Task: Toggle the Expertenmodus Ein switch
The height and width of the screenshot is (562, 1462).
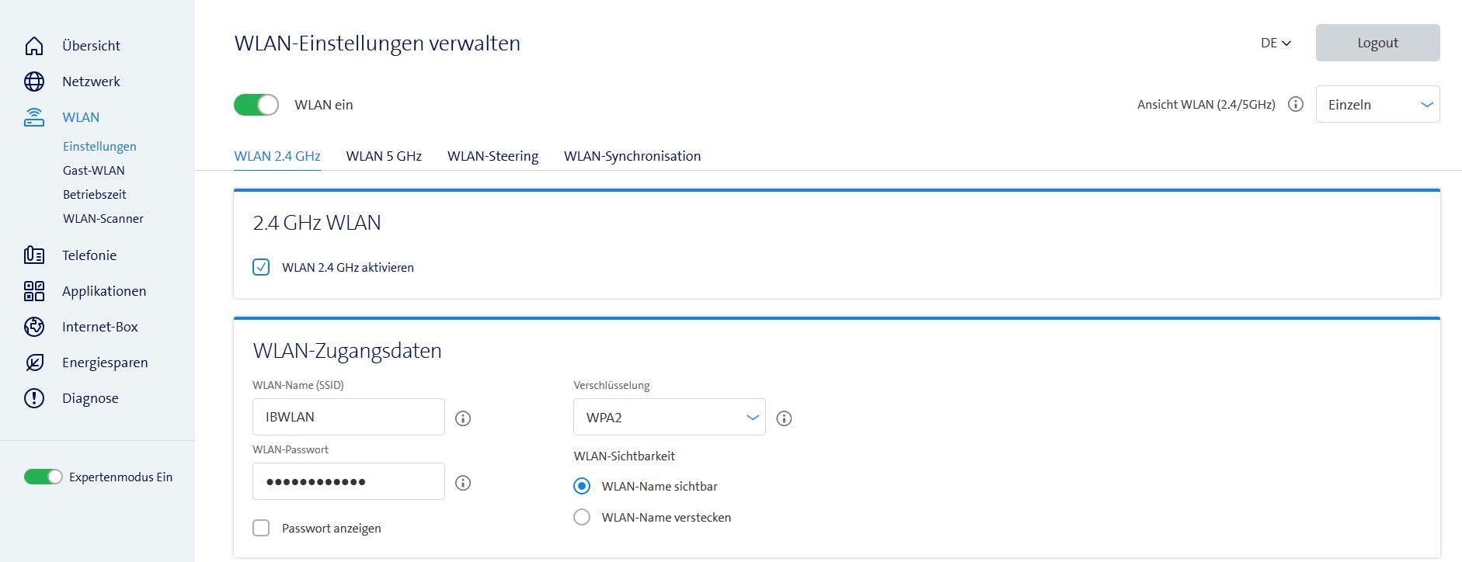Action: coord(44,477)
